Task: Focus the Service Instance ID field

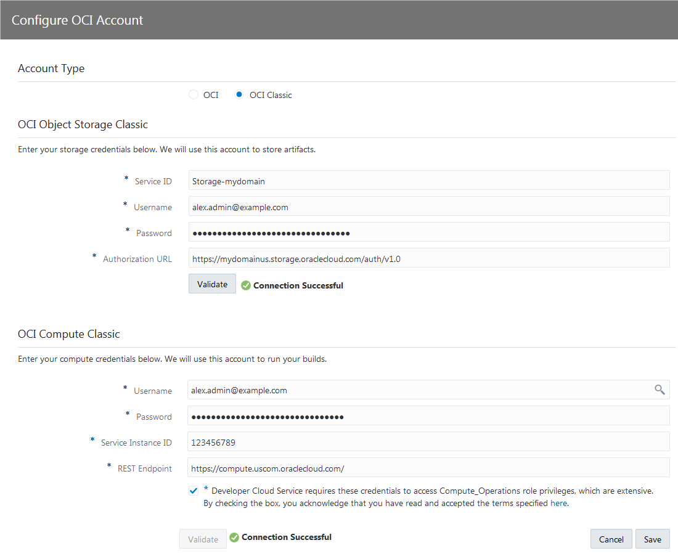Action: tap(428, 443)
